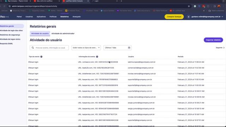Open the Aplicativos navigation item
This screenshot has height=127, width=226.
[x=41, y=17]
